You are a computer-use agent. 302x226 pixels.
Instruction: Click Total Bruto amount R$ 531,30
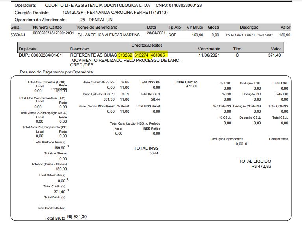[x=77, y=217]
